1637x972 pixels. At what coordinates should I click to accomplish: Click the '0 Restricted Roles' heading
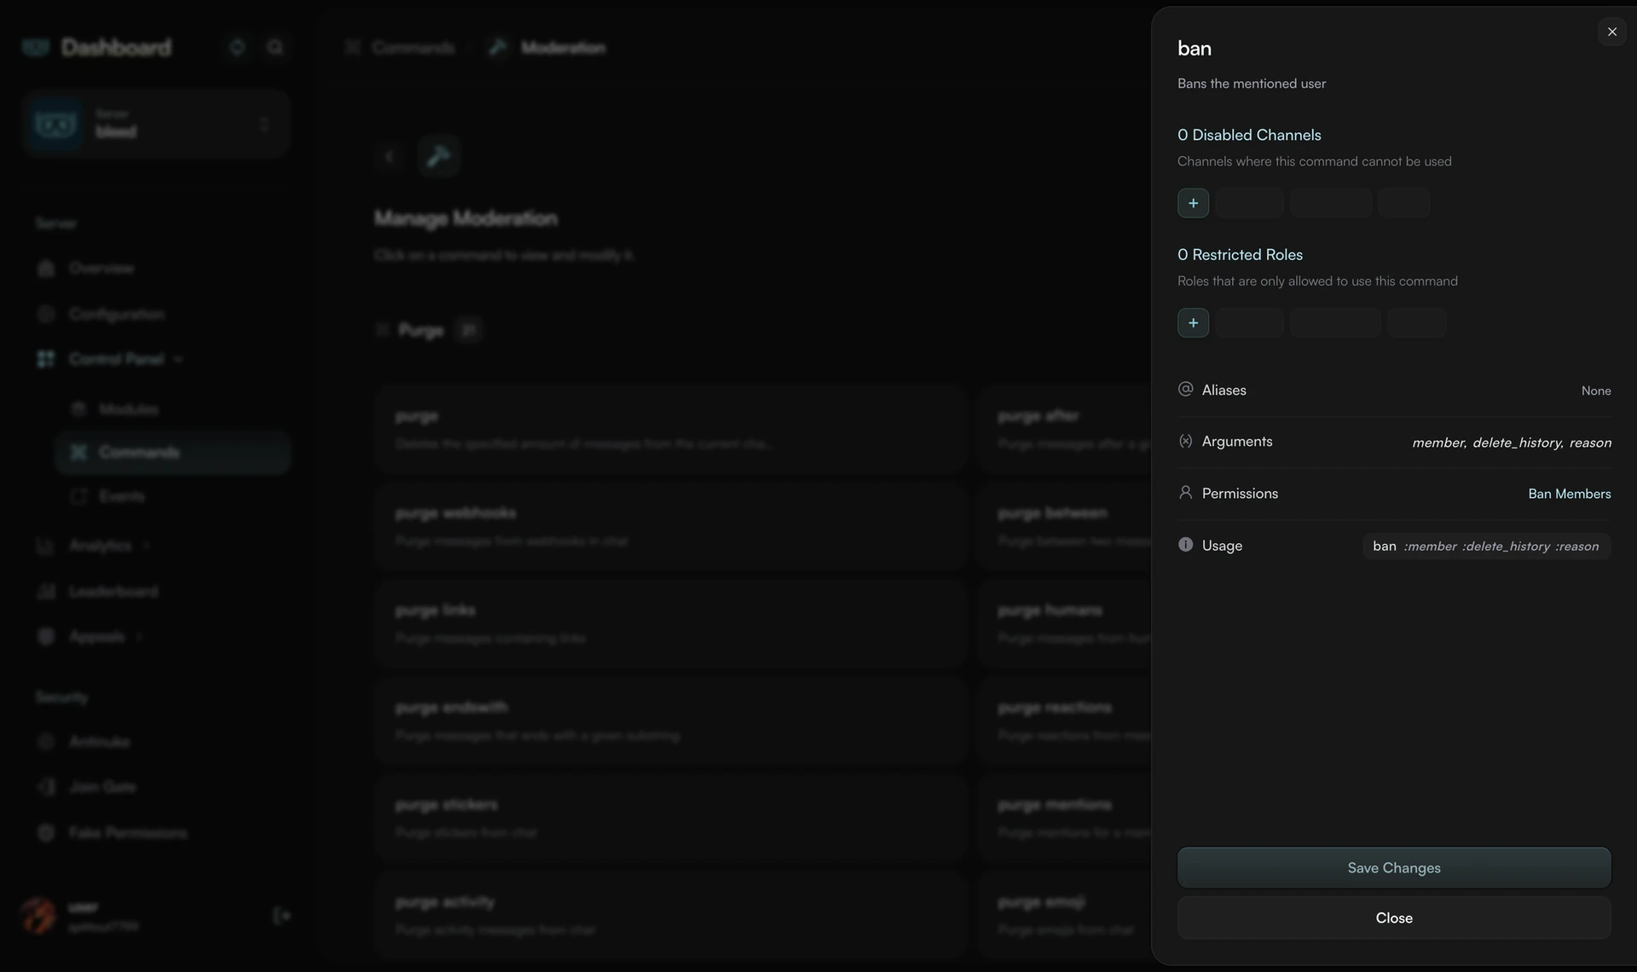pyautogui.click(x=1240, y=254)
